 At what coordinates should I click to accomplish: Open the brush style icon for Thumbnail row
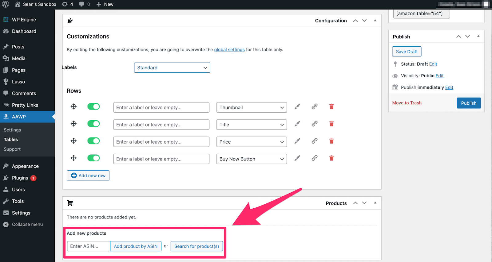pyautogui.click(x=297, y=106)
